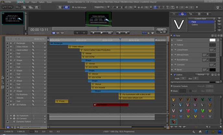The height and width of the screenshot is (135, 223).
Task: Click the outline Width value field
Action: pos(183,78)
